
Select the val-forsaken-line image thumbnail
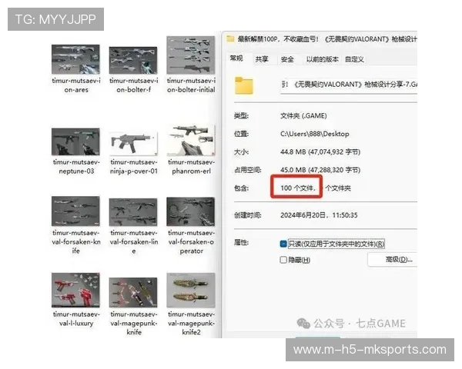pos(133,212)
